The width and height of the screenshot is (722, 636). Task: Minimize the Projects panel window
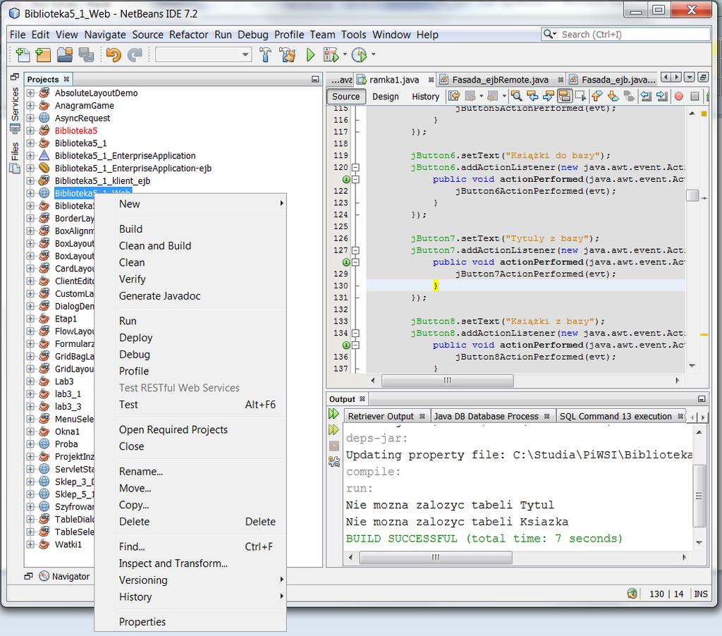click(x=315, y=79)
